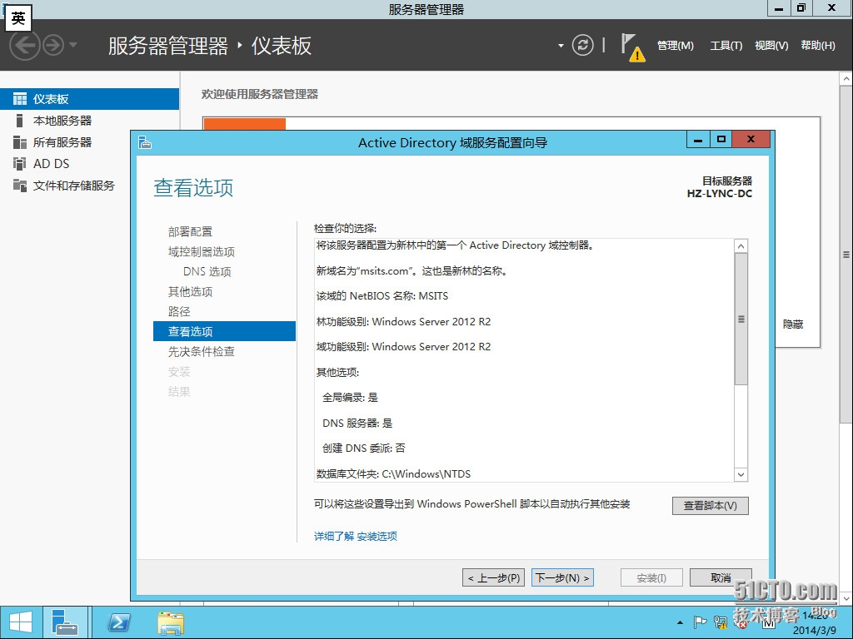
Task: Click the text 该域的 NetBIOS 名称: MSITS
Action: click(382, 296)
